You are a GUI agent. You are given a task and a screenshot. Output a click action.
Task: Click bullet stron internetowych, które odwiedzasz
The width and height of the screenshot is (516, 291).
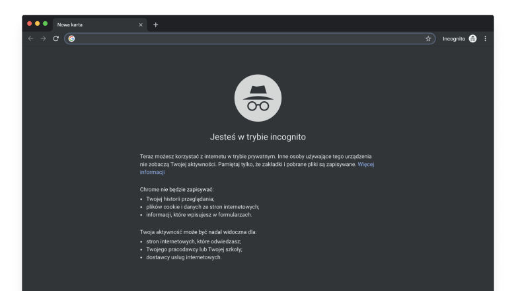tap(194, 241)
